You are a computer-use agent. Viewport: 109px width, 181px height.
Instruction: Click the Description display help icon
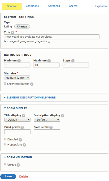(63, 116)
